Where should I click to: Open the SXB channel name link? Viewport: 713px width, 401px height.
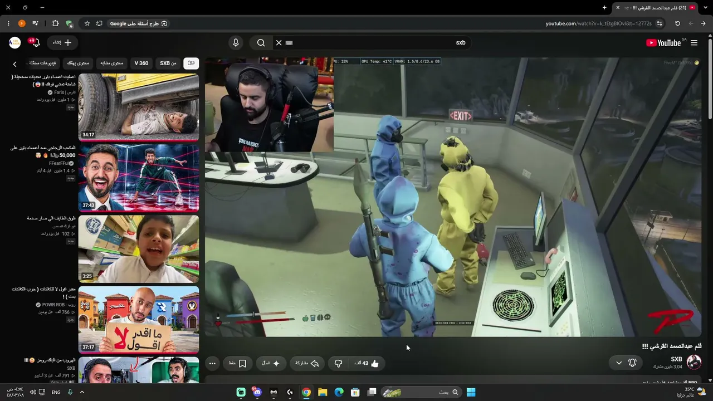point(676,359)
